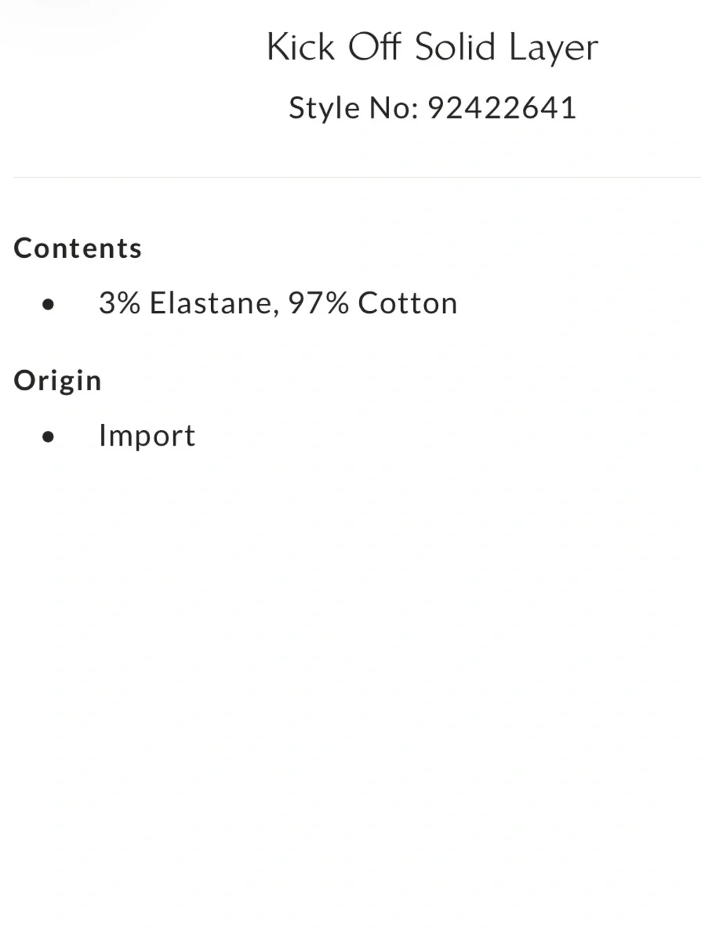
Task: Click the bullet point under Origin
Action: [48, 437]
